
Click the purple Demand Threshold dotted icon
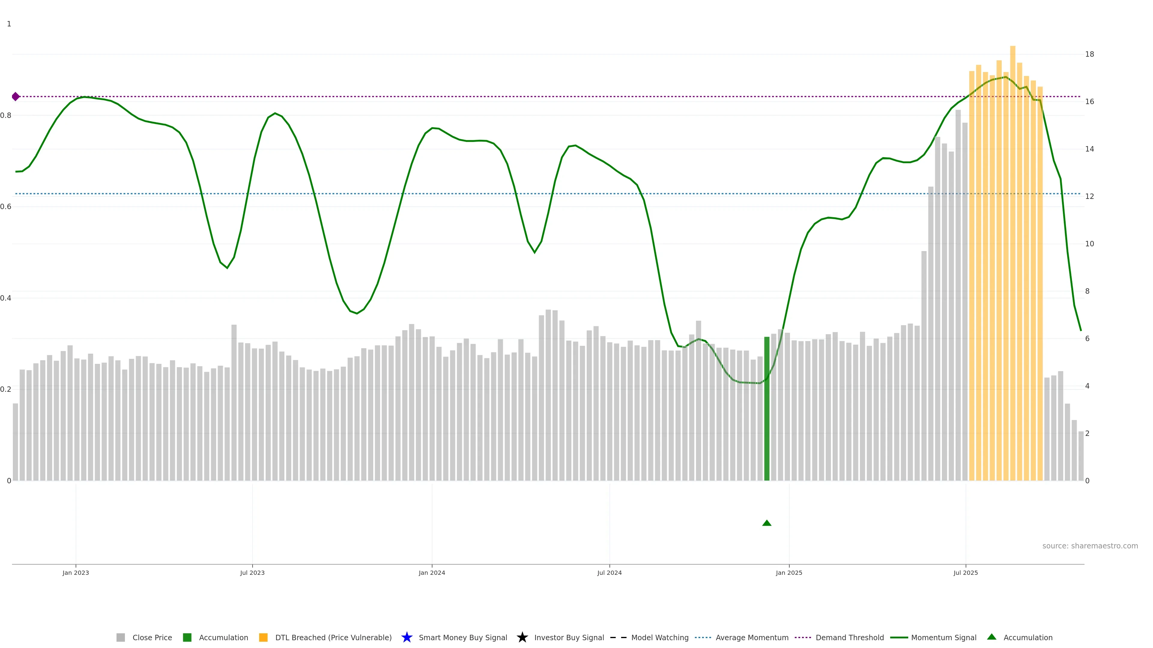[x=803, y=637]
